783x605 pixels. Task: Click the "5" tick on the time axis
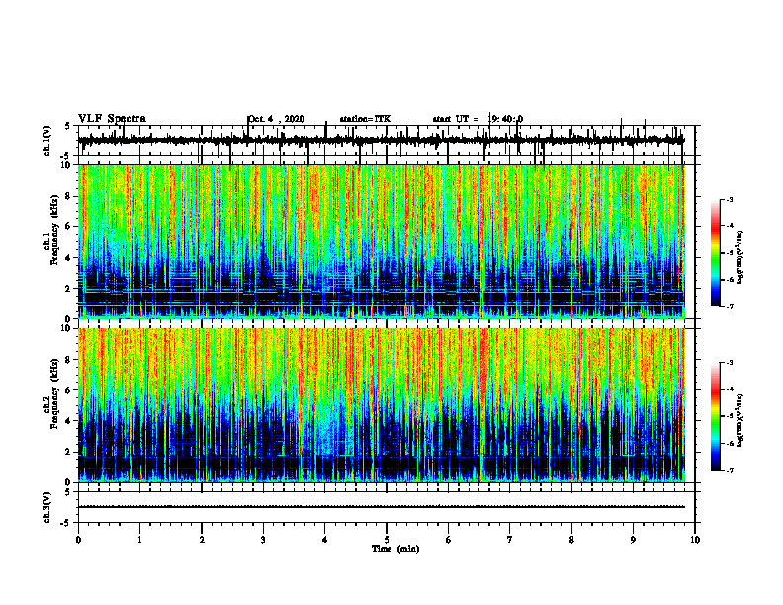tap(387, 540)
